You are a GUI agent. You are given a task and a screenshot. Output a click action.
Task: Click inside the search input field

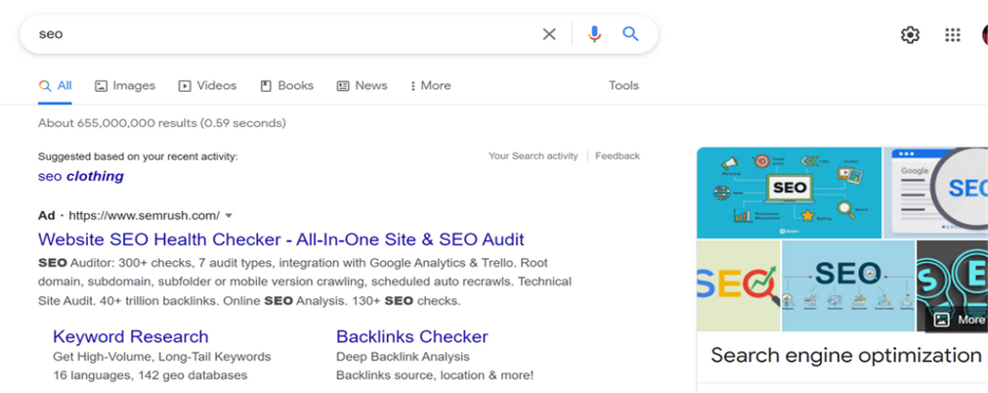[283, 34]
